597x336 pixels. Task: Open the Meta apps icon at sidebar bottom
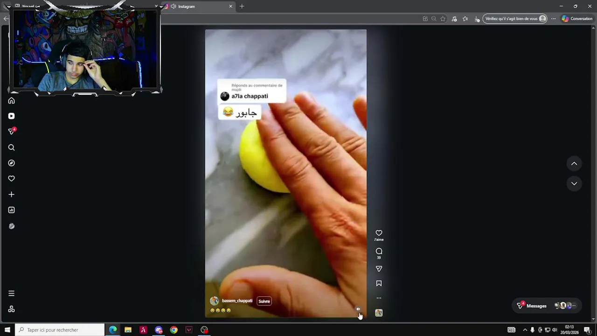pos(12,309)
